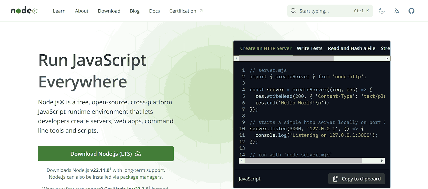Screen dimensions: 428x189
Task: Click the code block scroll left arrow
Action: click(x=242, y=161)
